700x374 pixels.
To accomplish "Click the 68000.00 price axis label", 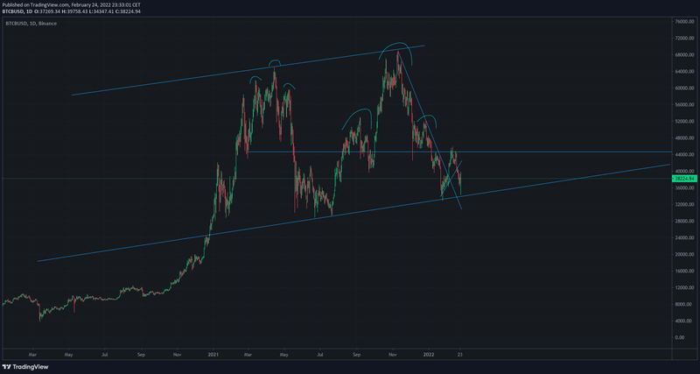I will coord(683,55).
